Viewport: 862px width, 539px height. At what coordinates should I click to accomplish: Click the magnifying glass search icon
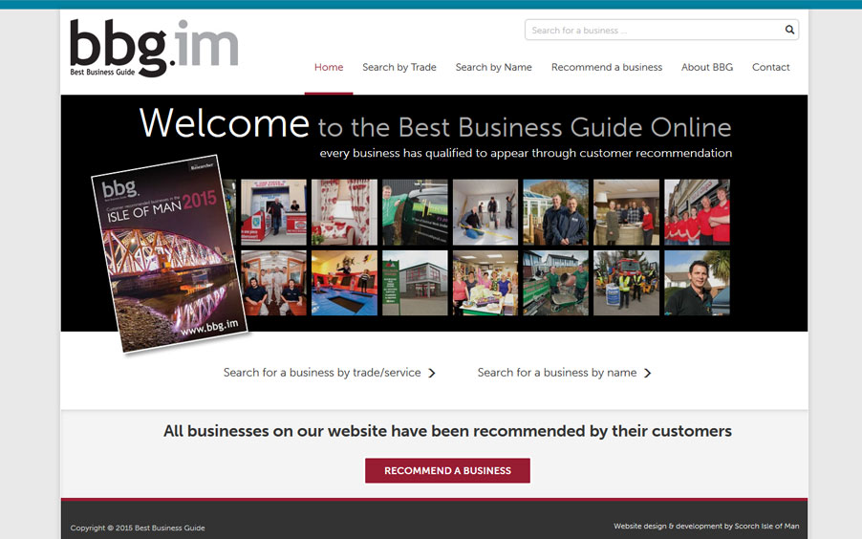click(x=789, y=30)
